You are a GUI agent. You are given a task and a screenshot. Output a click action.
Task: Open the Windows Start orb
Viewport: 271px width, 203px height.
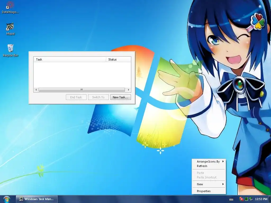pos(7,199)
